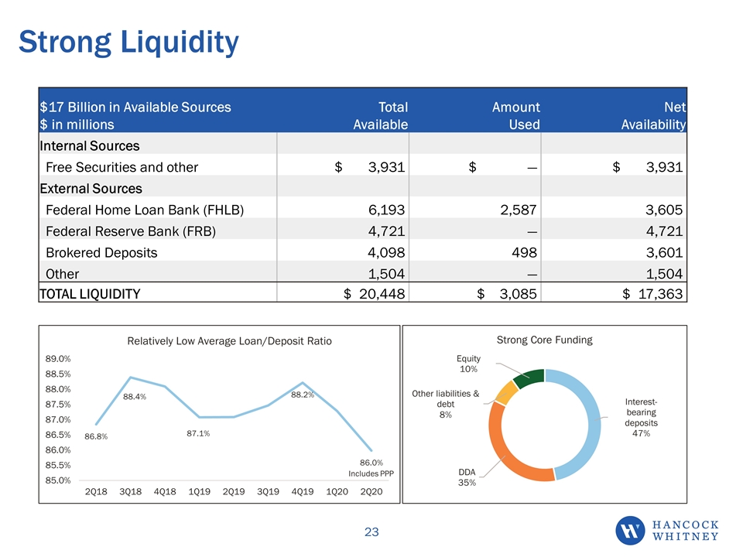
Task: Click the 86.0% Includes PPP data label
Action: [371, 467]
